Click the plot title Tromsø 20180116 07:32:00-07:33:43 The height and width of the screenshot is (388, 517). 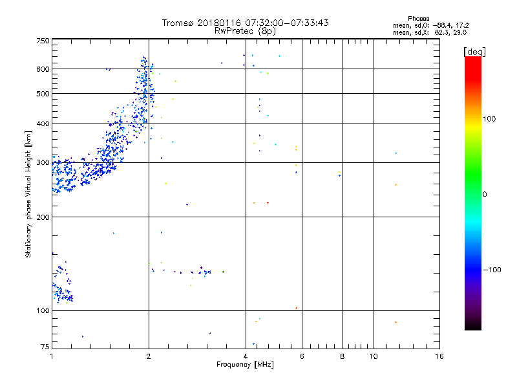245,23
